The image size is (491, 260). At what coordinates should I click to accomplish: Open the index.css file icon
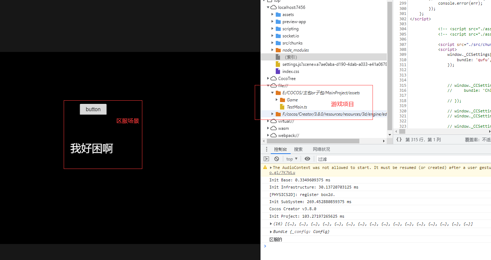[x=278, y=71]
